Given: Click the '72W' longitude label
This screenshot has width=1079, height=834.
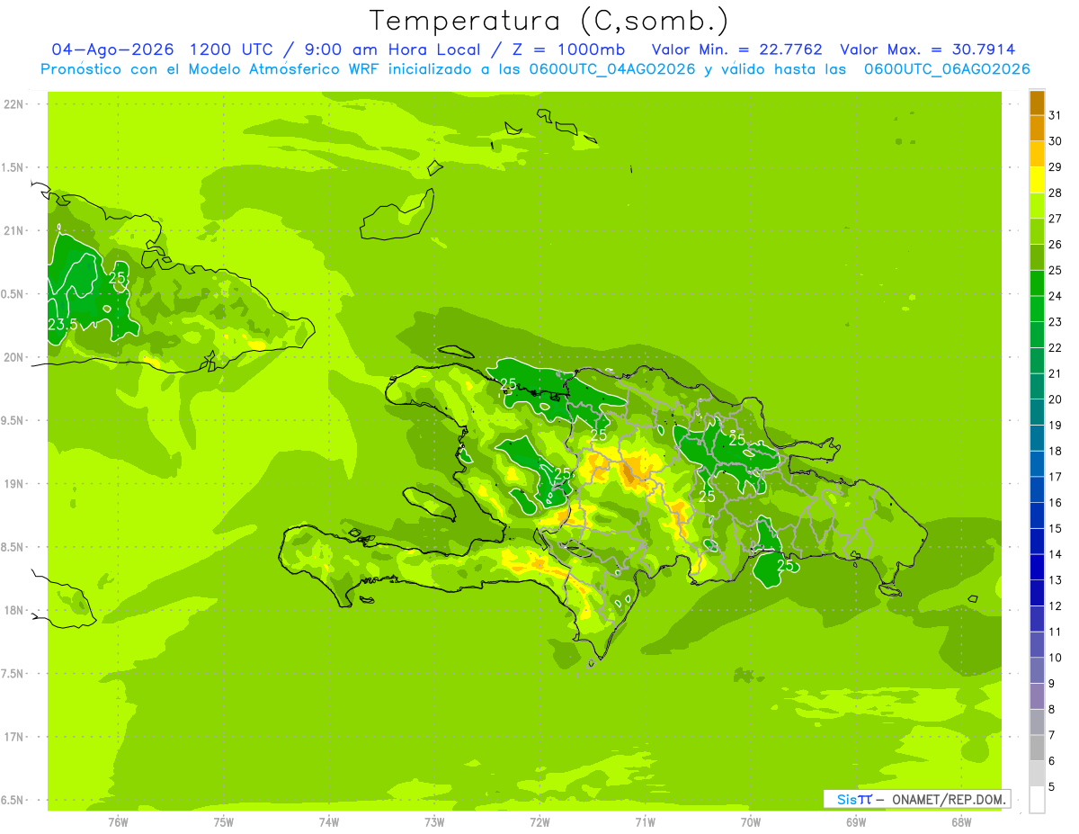Looking at the screenshot, I should click(539, 821).
